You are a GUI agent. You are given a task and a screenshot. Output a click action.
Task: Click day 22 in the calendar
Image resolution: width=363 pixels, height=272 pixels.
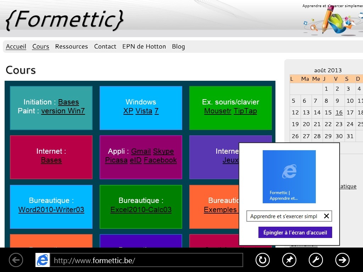click(328, 124)
